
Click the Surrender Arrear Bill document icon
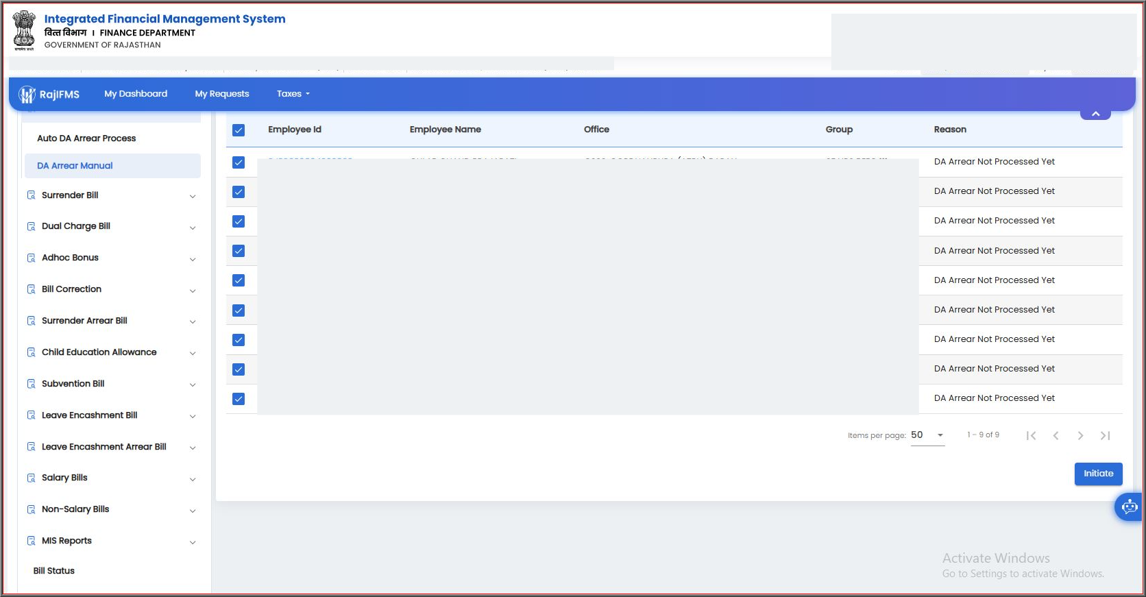31,321
